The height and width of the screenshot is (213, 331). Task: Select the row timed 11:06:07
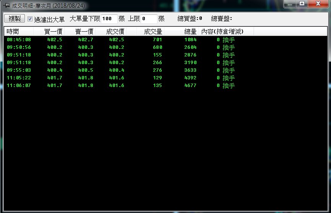click(x=165, y=86)
